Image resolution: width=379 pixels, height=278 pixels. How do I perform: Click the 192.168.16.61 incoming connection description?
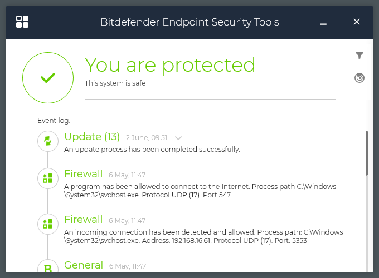click(203, 236)
